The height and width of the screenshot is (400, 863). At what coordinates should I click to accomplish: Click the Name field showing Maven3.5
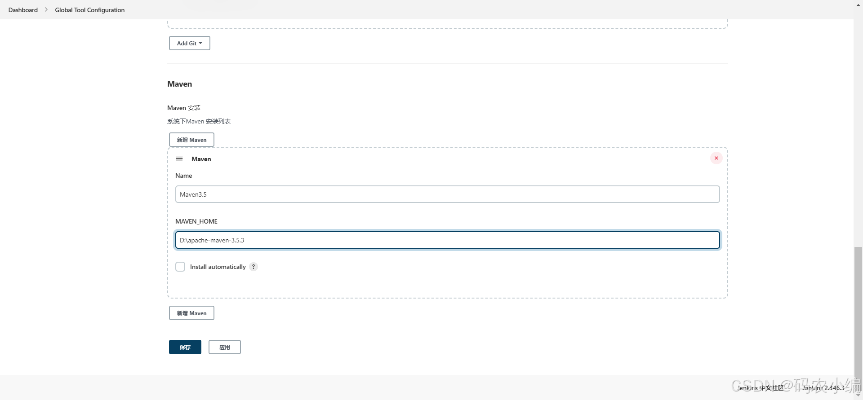point(447,194)
